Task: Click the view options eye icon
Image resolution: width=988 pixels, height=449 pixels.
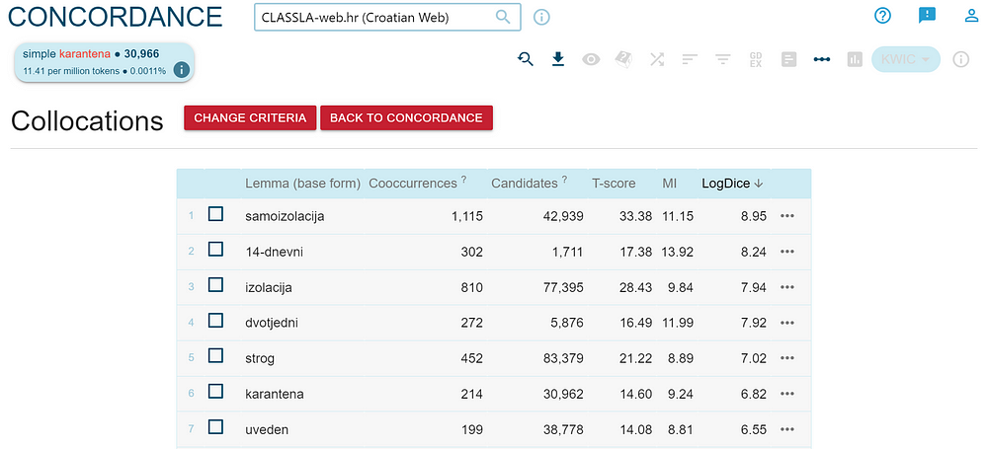Action: pos(591,60)
